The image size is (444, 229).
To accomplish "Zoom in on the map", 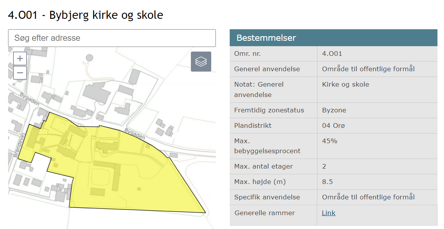I will (x=20, y=59).
